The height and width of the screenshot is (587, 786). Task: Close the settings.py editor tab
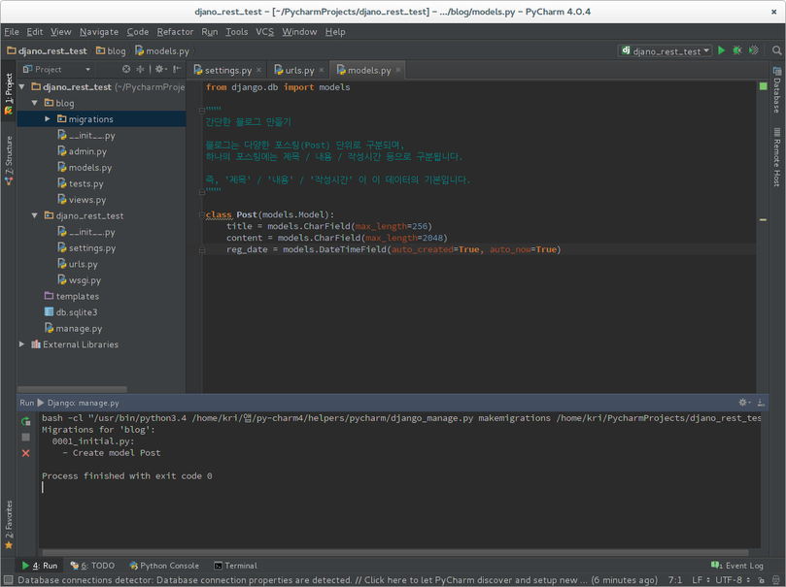tap(258, 70)
